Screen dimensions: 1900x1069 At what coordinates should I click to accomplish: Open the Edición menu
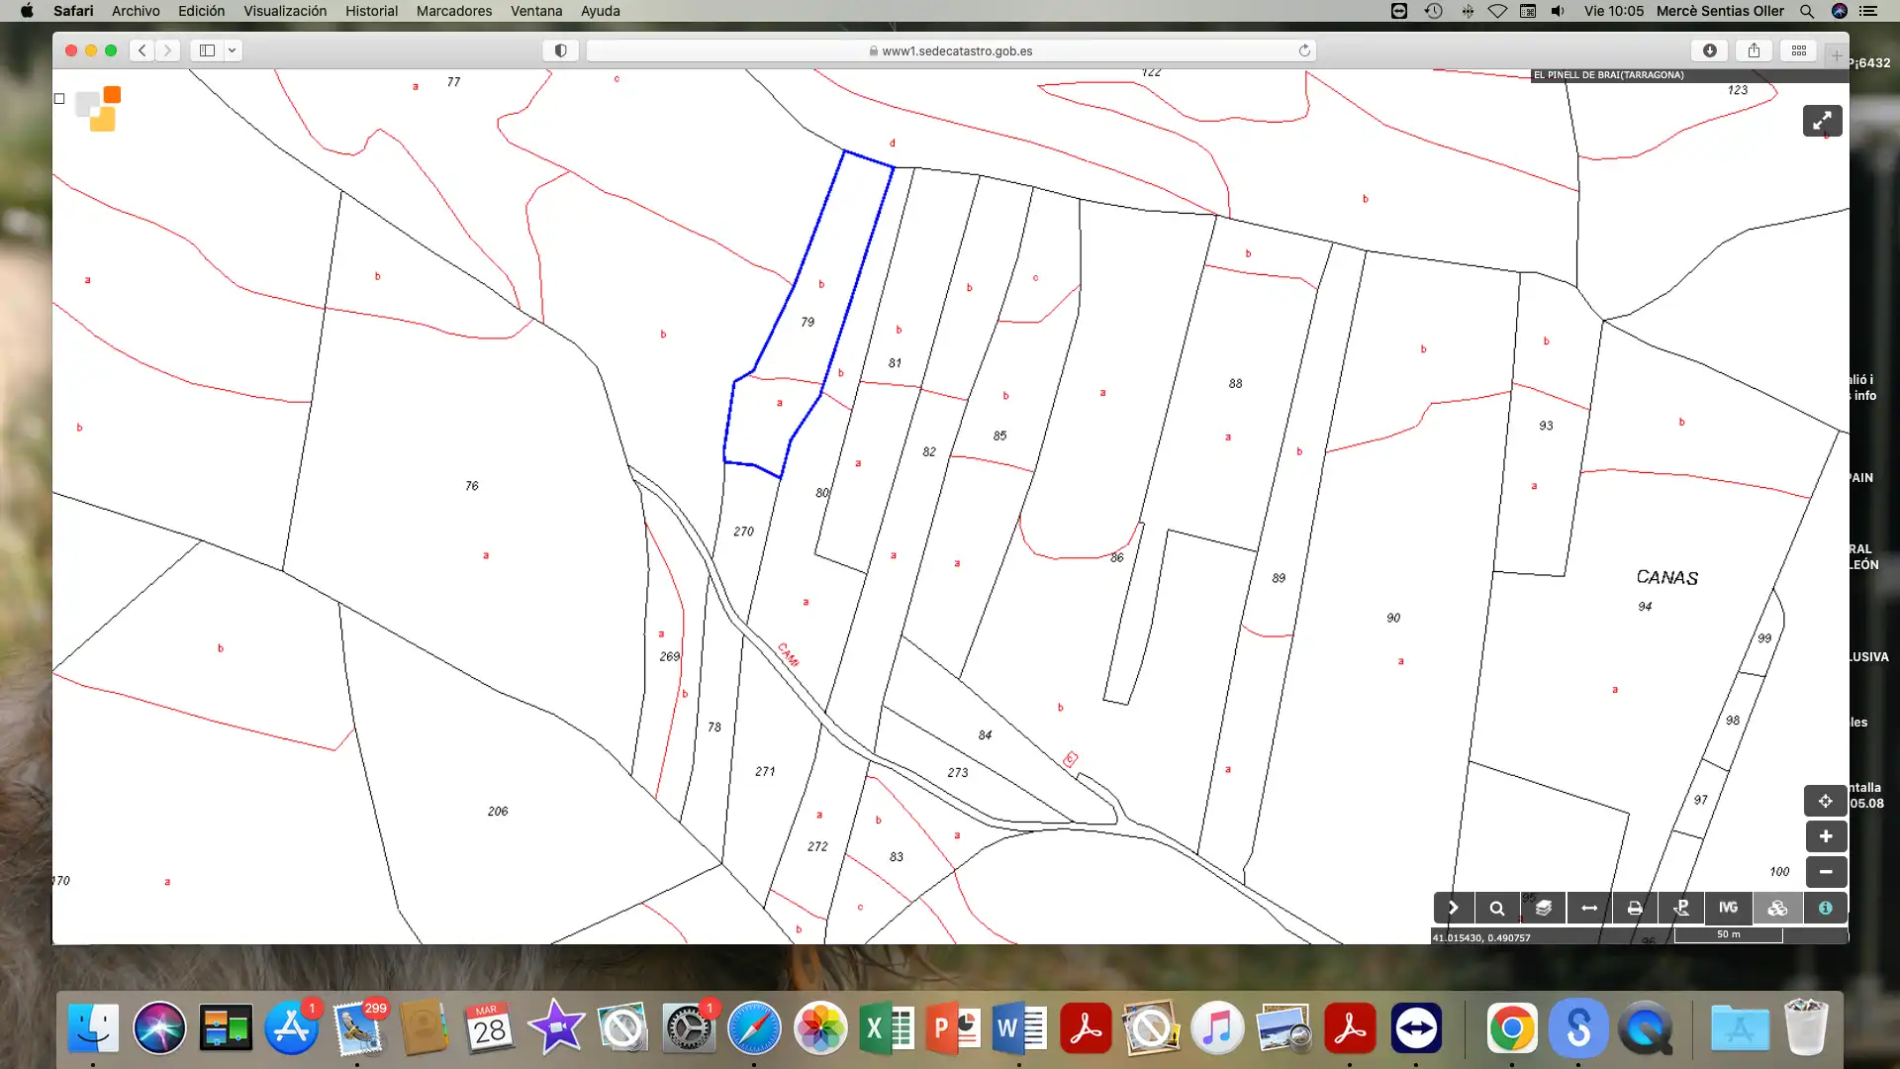[x=201, y=11]
